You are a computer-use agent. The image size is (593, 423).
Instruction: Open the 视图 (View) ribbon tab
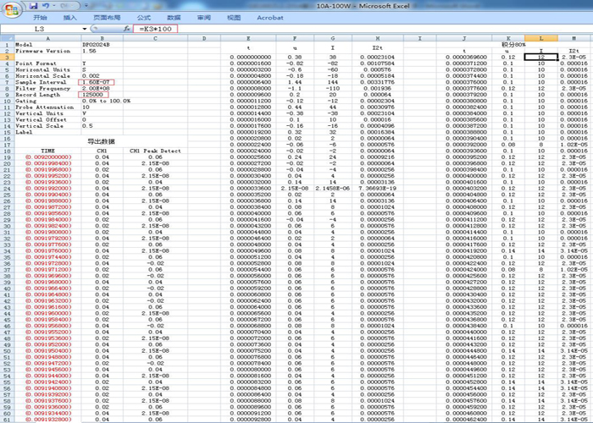[234, 18]
